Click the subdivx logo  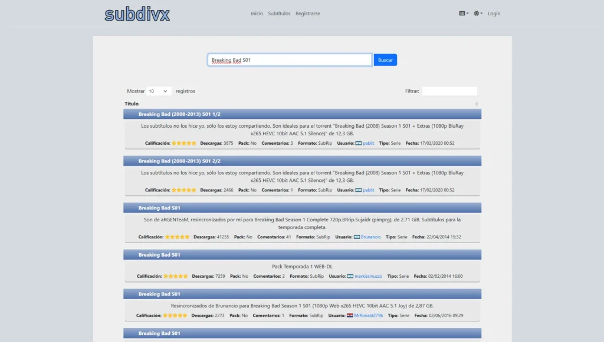pos(137,14)
